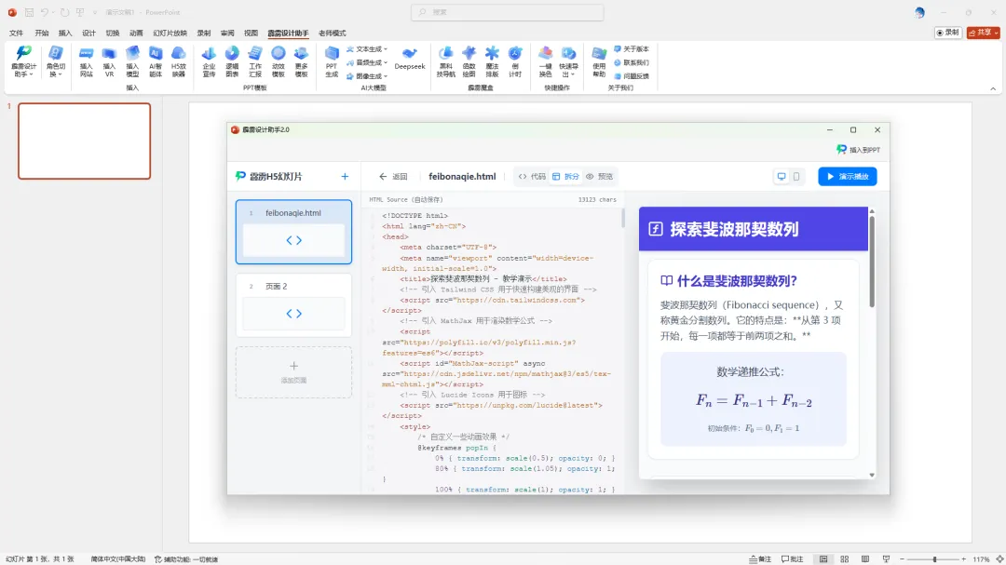The image size is (1006, 565).
Task: Click the 一键换色 icon
Action: pos(545,61)
